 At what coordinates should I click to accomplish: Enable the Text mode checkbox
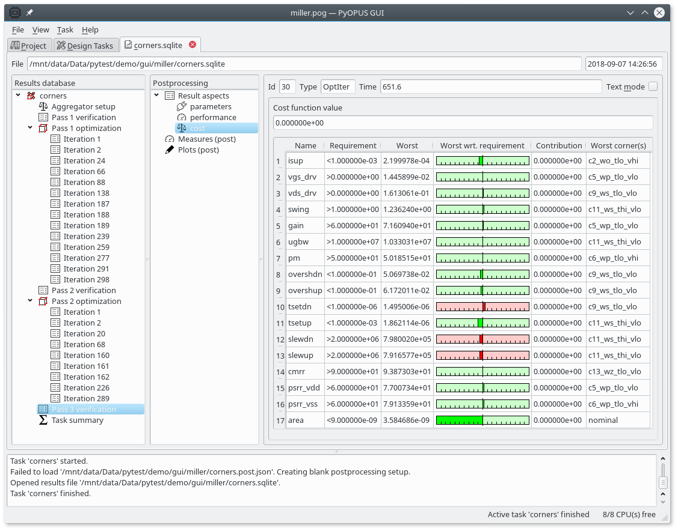coord(653,86)
